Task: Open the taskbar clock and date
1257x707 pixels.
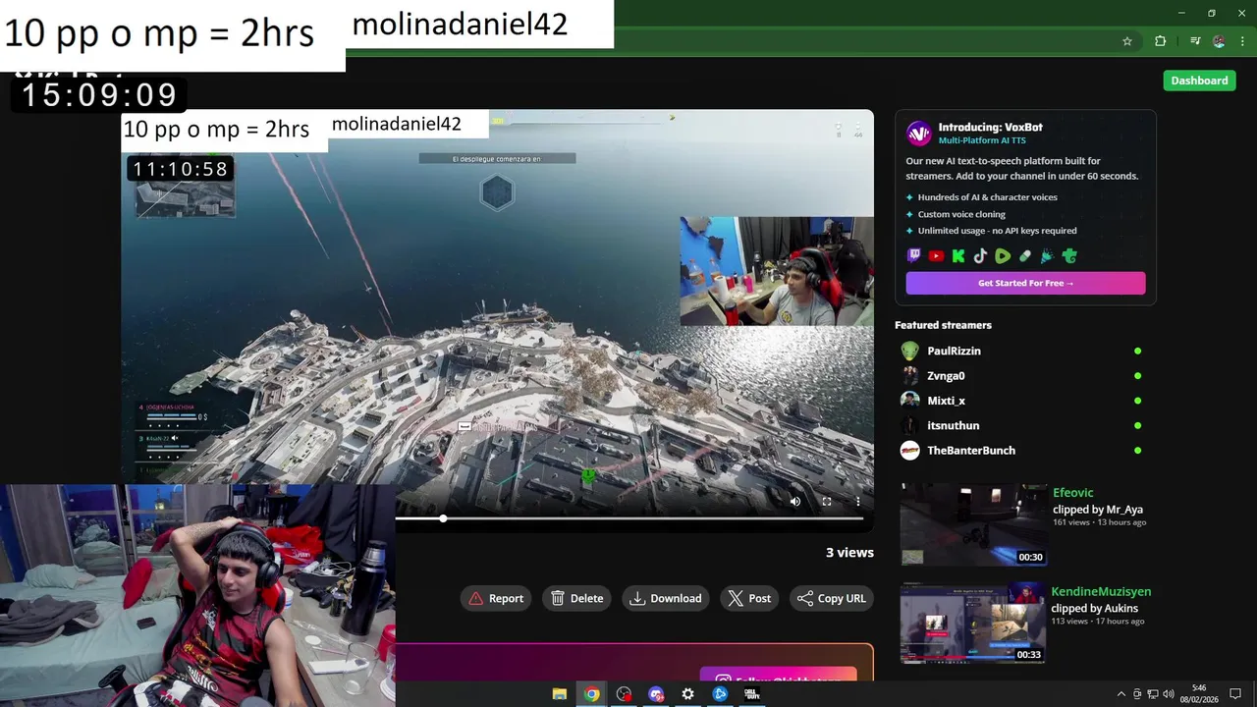Action: 1199,694
